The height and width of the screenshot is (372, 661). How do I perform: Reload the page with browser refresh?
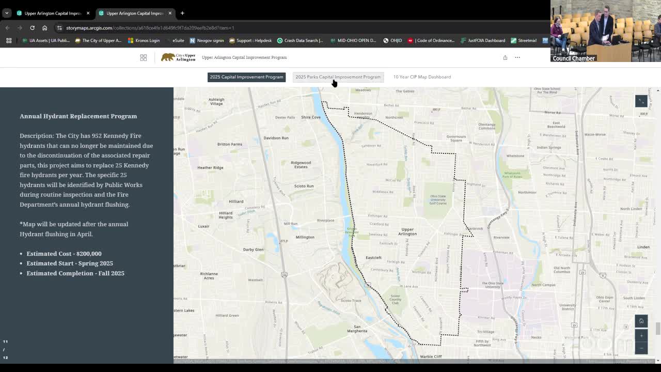[32, 28]
